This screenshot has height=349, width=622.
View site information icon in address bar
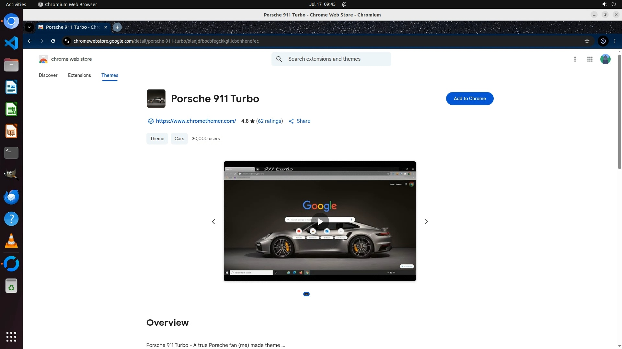click(67, 41)
